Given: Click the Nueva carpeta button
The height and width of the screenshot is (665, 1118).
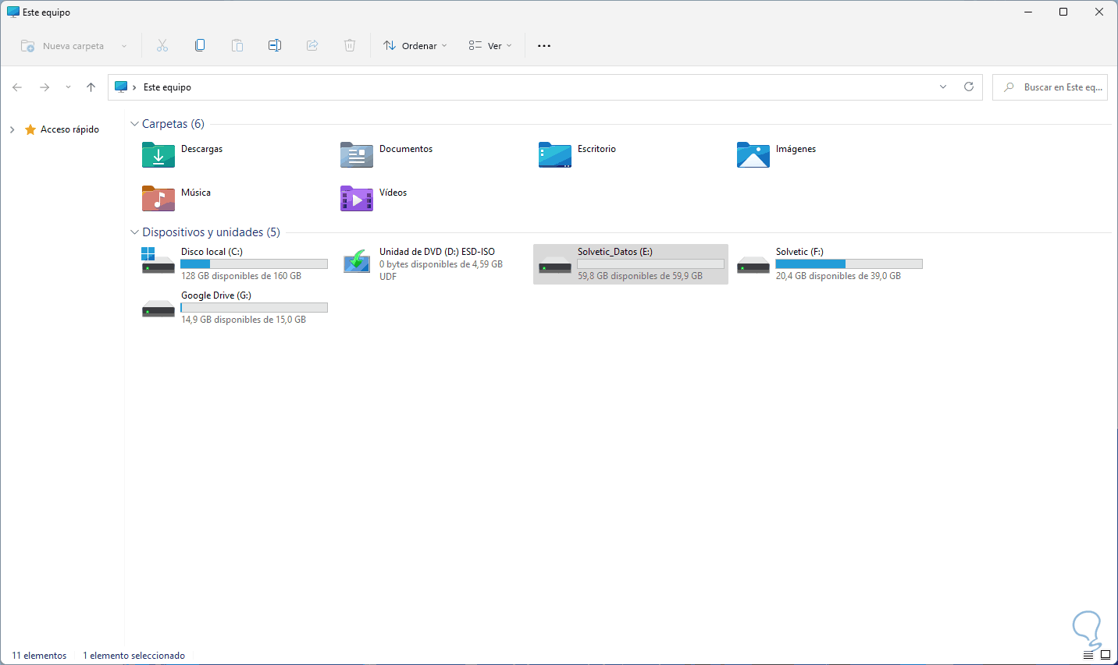Looking at the screenshot, I should 62,46.
